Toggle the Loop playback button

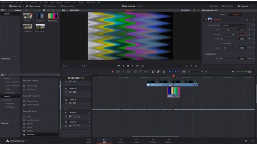coord(143,66)
